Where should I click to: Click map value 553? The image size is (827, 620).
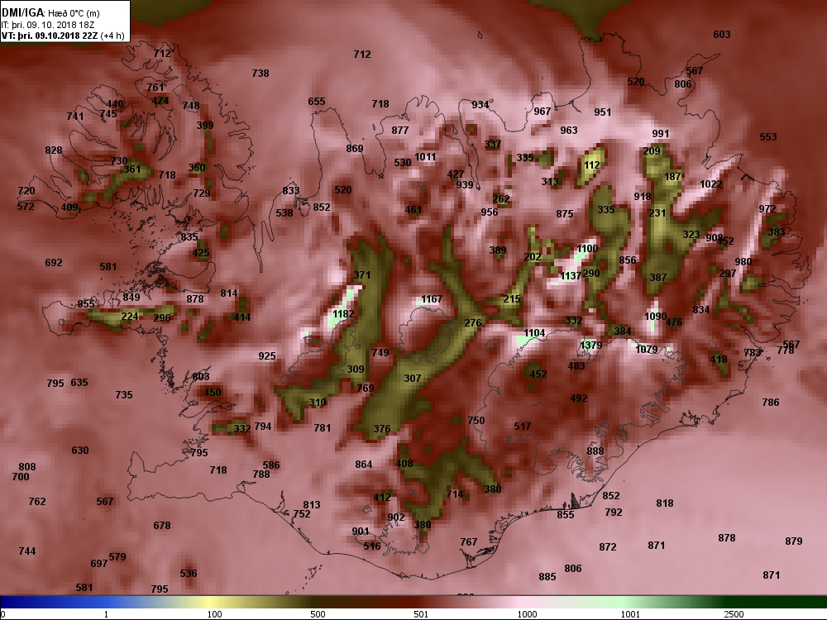[768, 137]
